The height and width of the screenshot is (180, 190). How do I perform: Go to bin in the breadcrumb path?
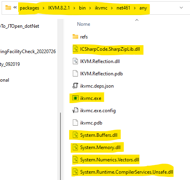[x=82, y=8]
